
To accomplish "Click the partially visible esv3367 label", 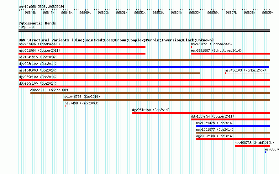I will [272, 149].
